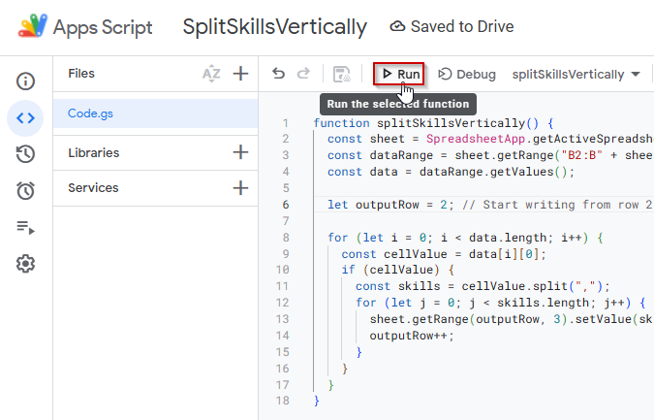This screenshot has height=420, width=654.
Task: Add a new file with plus icon
Action: (x=240, y=74)
